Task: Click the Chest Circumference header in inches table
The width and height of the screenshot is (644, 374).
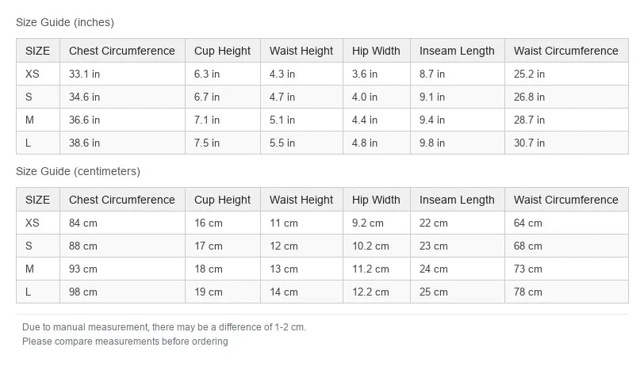Action: coord(122,51)
